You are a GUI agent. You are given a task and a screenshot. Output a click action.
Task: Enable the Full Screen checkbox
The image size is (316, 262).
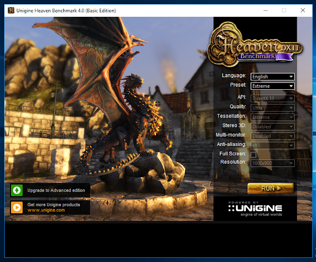(253, 154)
